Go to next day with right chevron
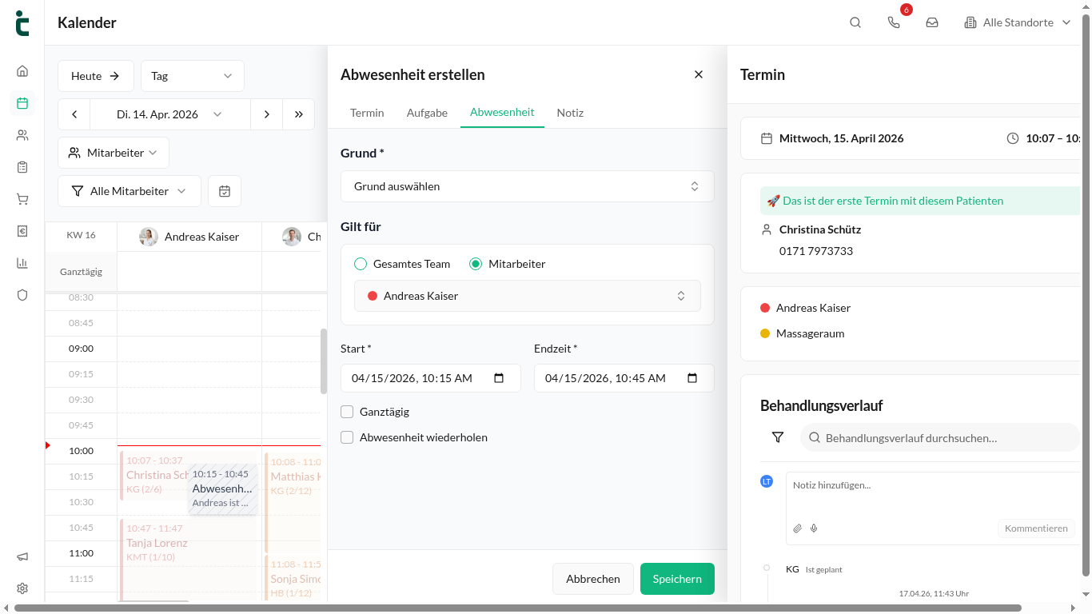 pos(267,114)
